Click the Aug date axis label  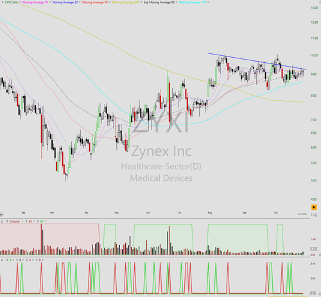(x=210, y=212)
